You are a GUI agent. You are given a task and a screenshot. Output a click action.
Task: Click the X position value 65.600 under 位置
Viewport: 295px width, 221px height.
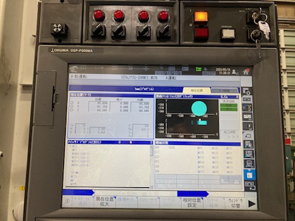pyautogui.click(x=102, y=103)
